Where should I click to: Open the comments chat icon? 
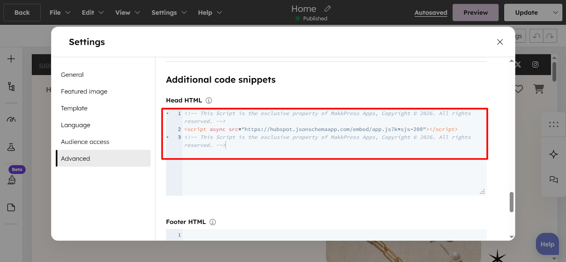554,180
